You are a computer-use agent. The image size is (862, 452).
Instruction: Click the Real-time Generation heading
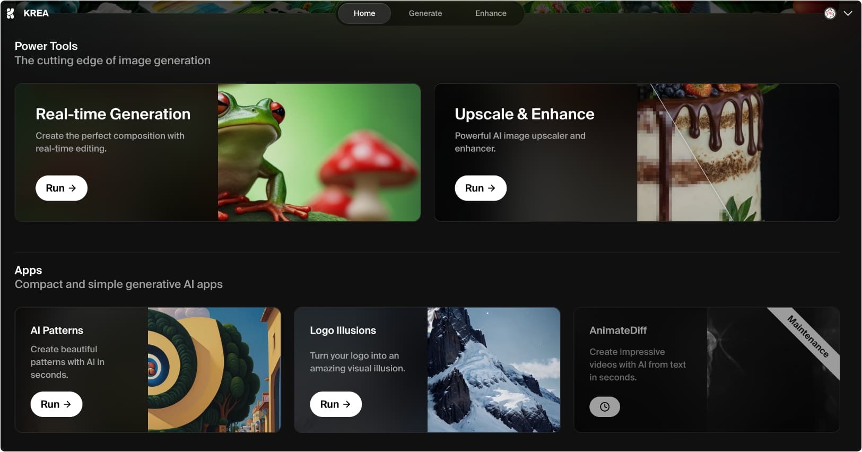(x=112, y=114)
